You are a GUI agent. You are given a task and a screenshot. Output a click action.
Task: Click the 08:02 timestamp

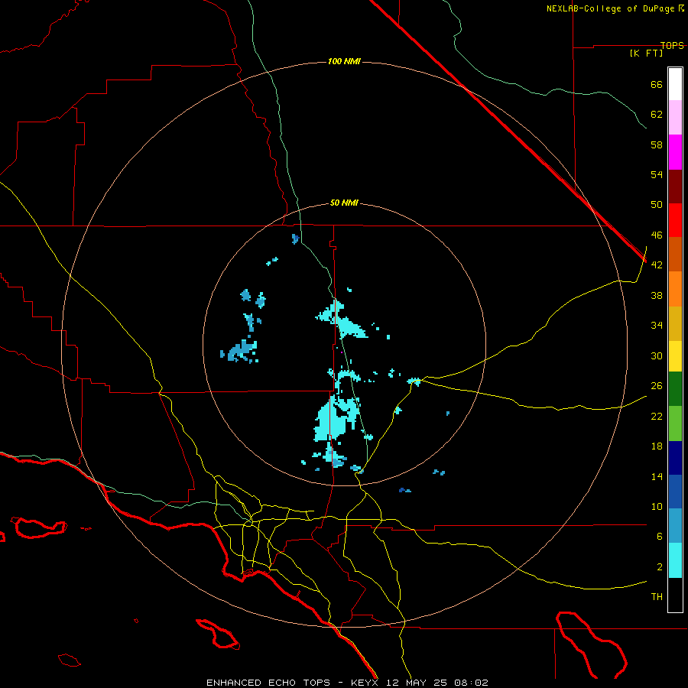[x=471, y=683]
